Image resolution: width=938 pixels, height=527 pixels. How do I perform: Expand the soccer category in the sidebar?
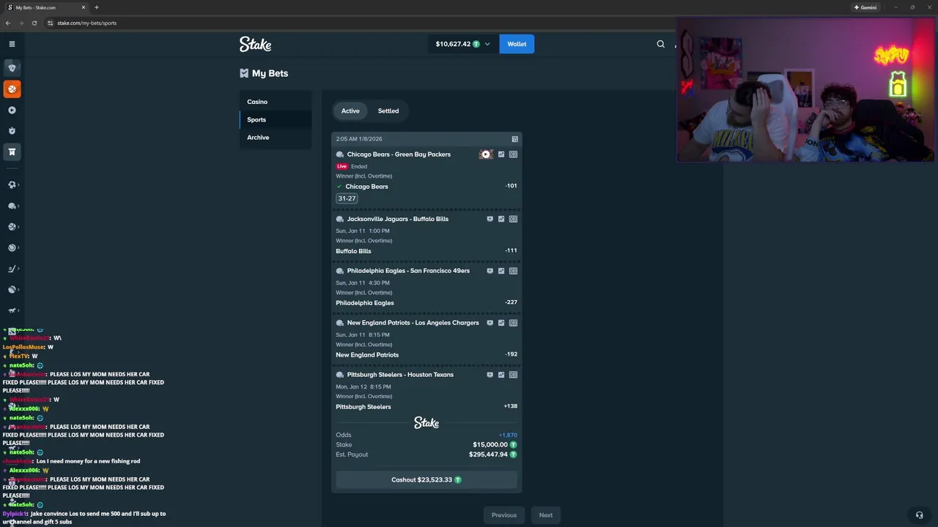12,184
